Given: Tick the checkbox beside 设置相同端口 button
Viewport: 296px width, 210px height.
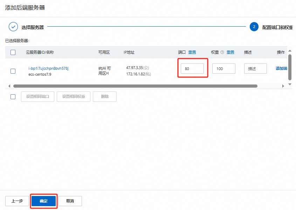Looking at the screenshot, I should (13, 97).
